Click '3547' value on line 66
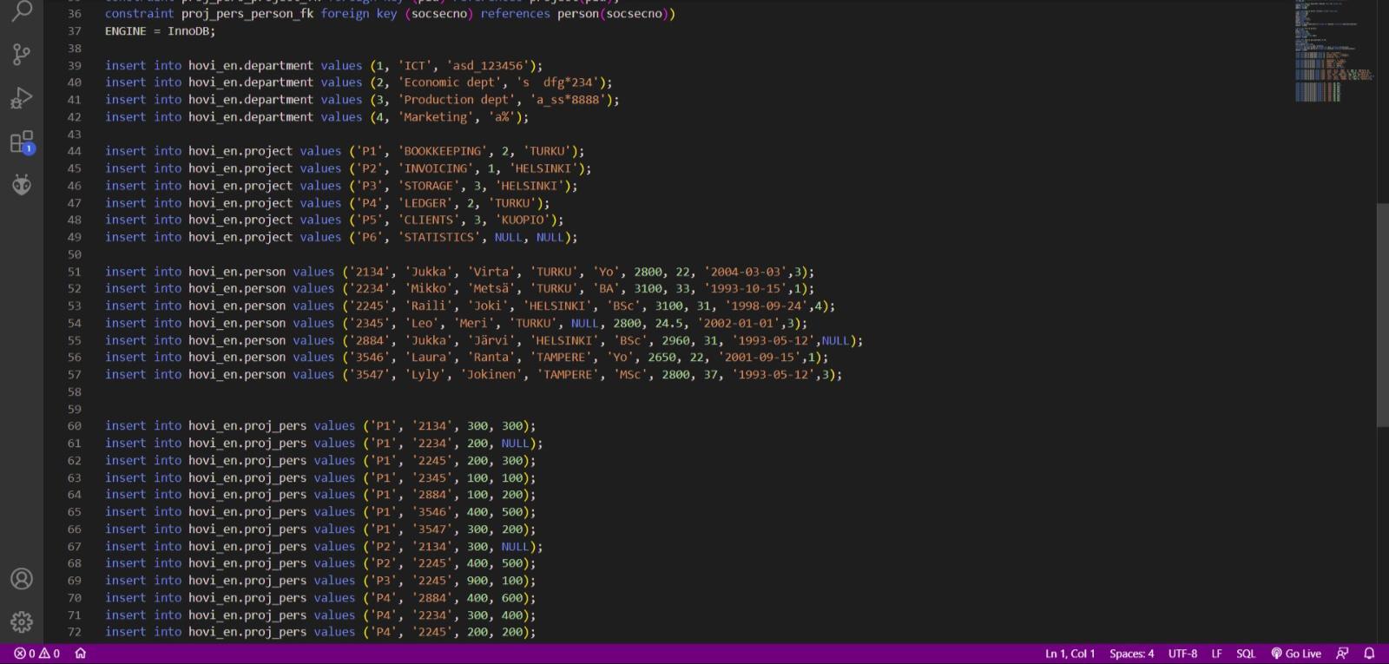 [432, 529]
